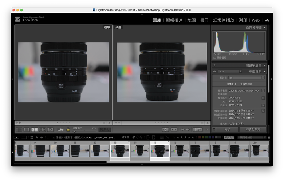
Task: Toggle the auto sync switch beside 同步
Action: coord(214,129)
